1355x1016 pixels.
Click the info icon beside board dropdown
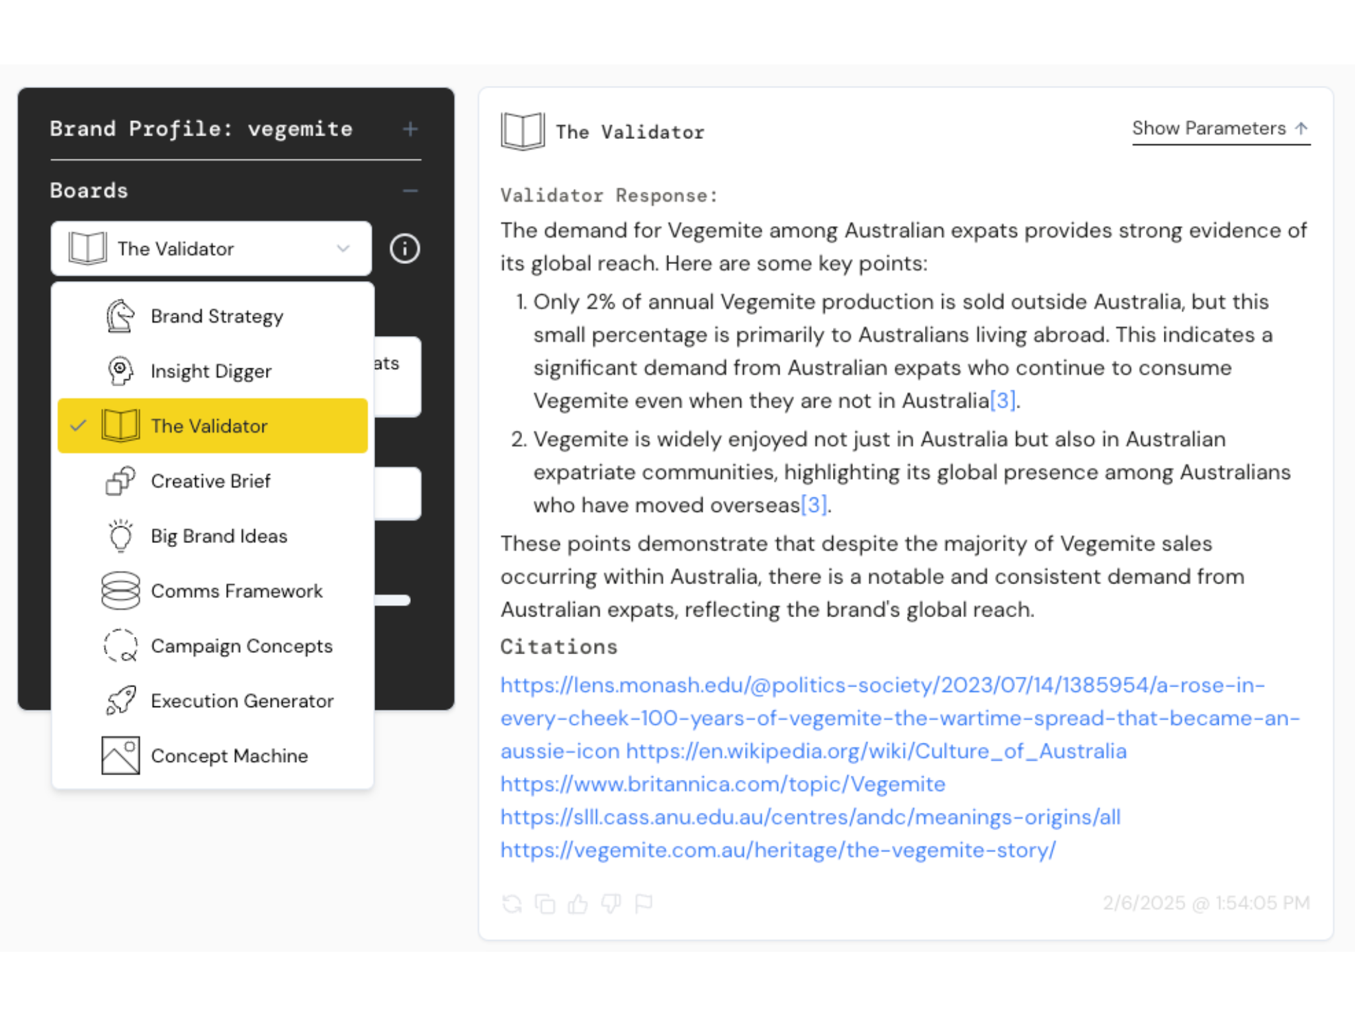point(405,249)
